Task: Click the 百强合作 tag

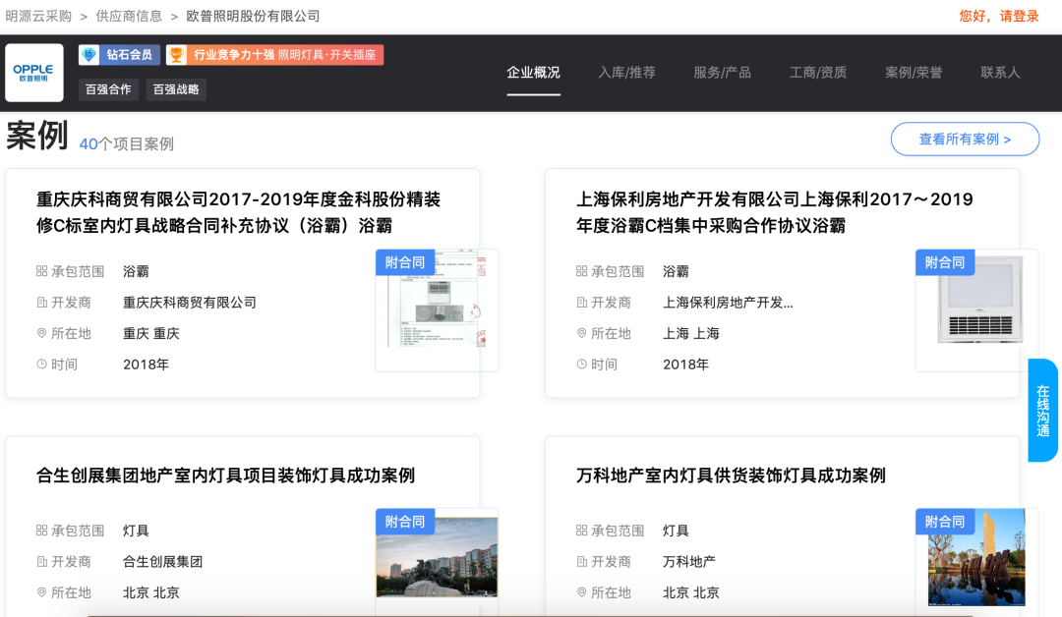Action: 108,89
